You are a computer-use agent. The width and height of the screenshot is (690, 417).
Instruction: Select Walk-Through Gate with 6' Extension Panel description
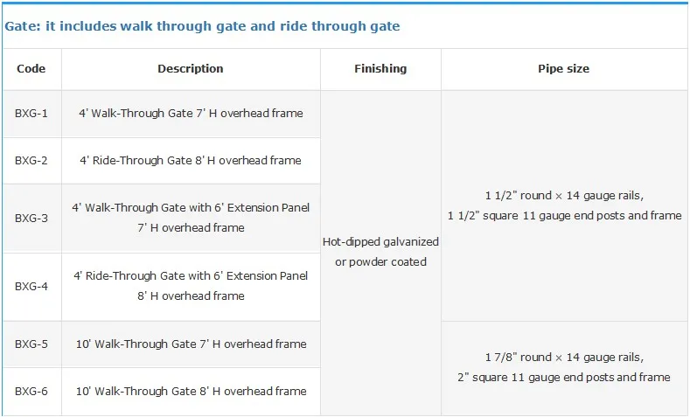pyautogui.click(x=191, y=218)
